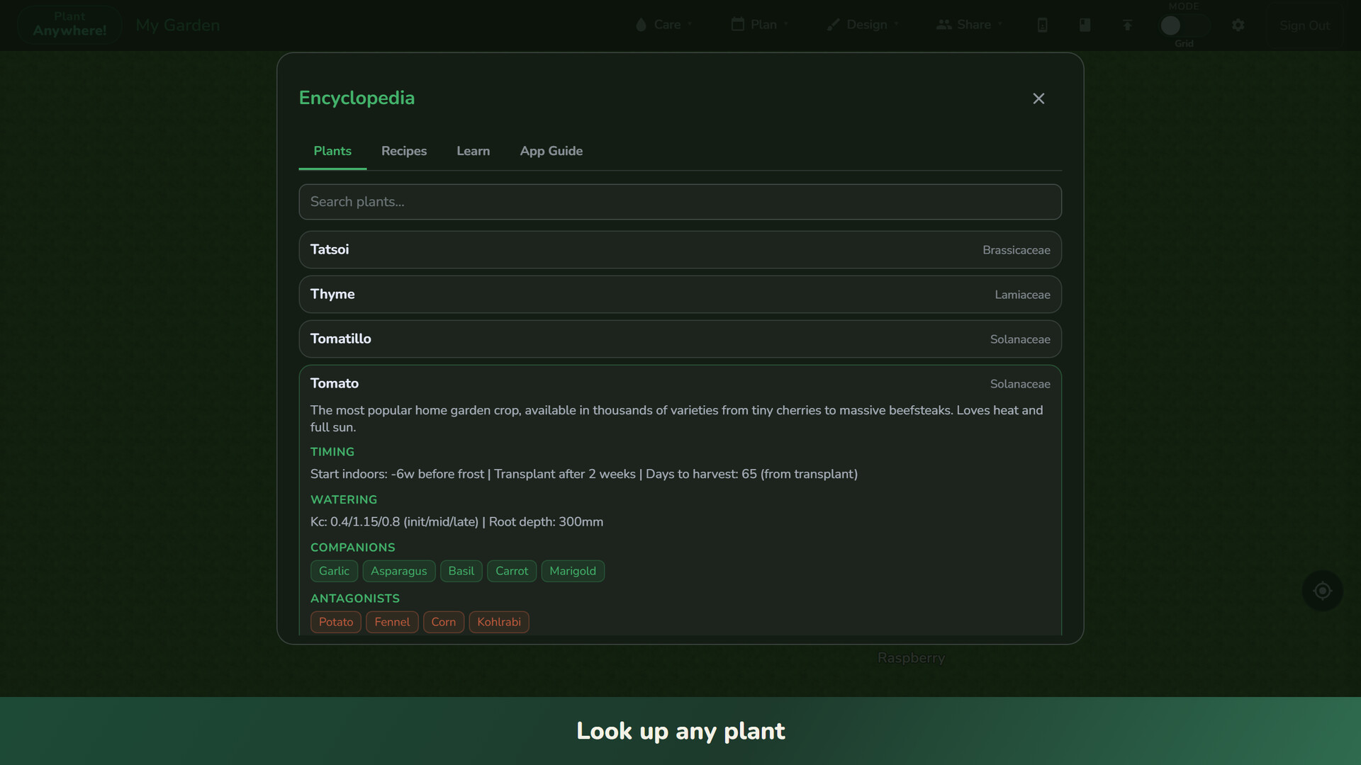
Task: Open the Care dropdown menu
Action: (x=663, y=25)
